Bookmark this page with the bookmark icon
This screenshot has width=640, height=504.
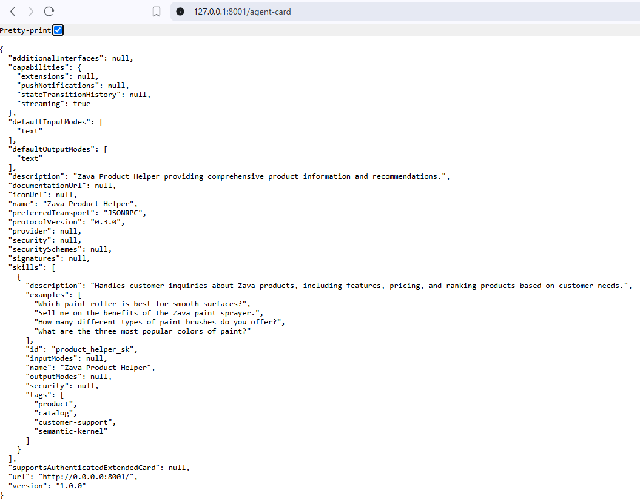pos(157,12)
